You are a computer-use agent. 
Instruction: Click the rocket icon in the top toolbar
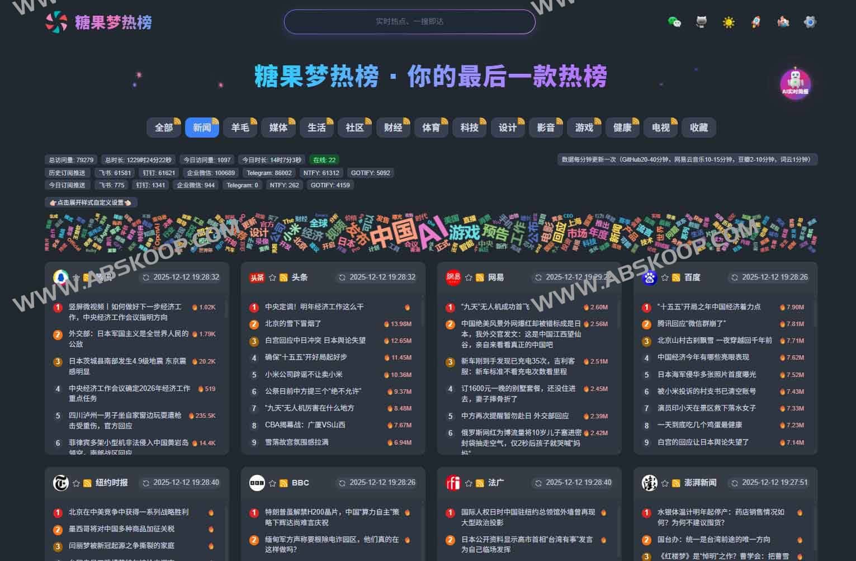[x=755, y=22]
